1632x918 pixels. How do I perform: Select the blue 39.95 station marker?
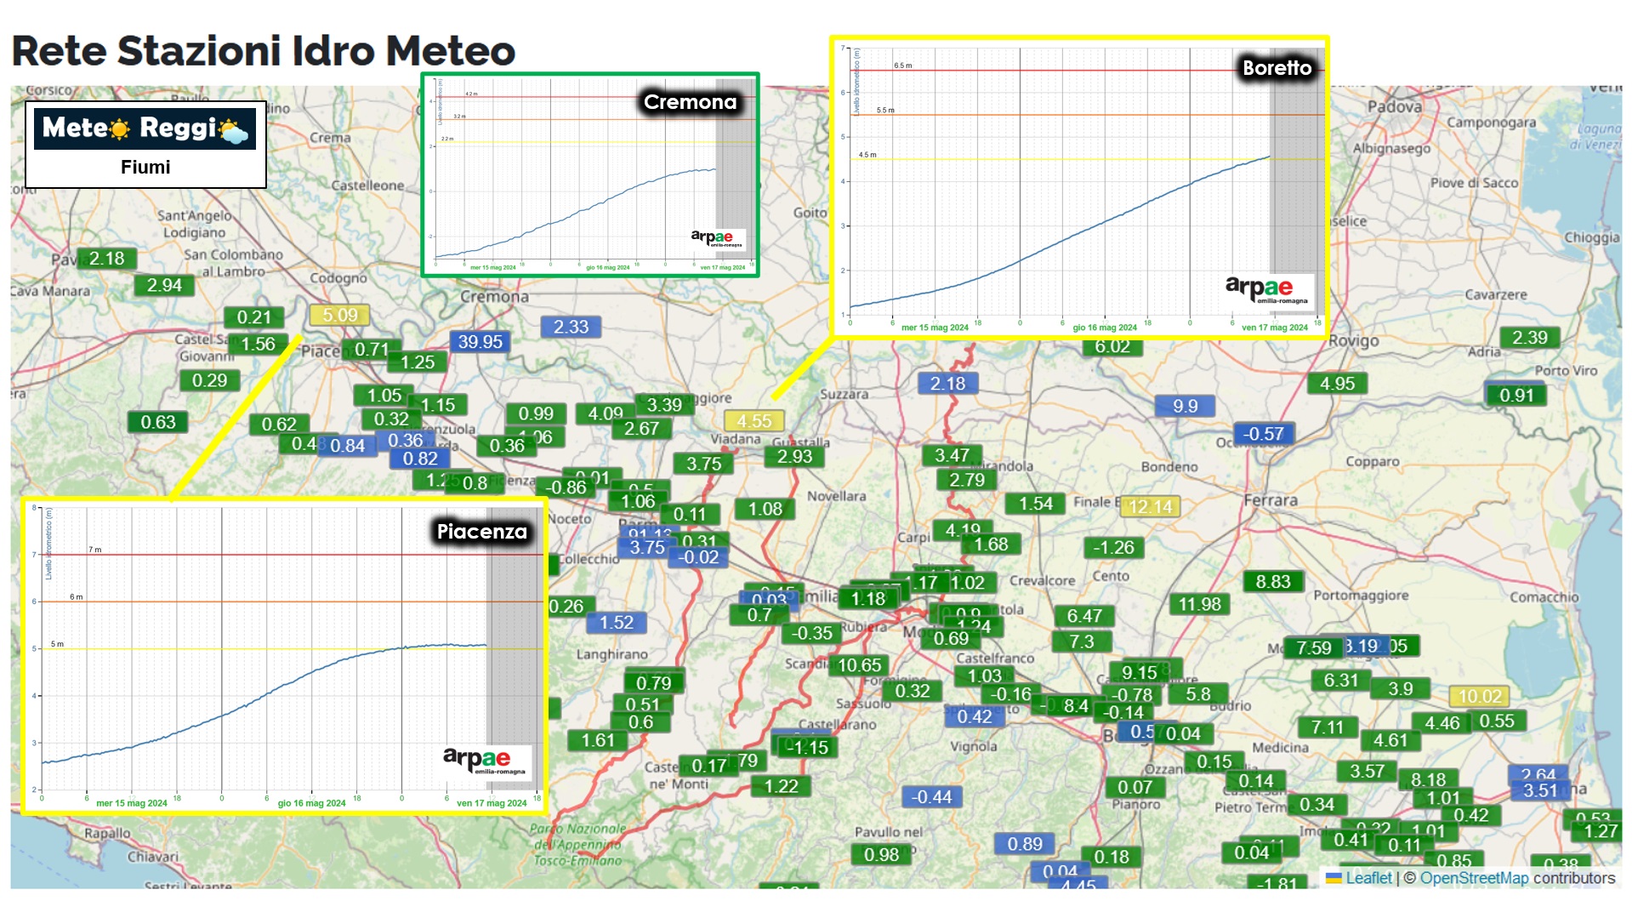pyautogui.click(x=480, y=341)
